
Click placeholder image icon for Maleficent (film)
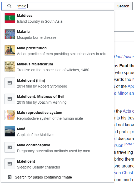point(10,83)
